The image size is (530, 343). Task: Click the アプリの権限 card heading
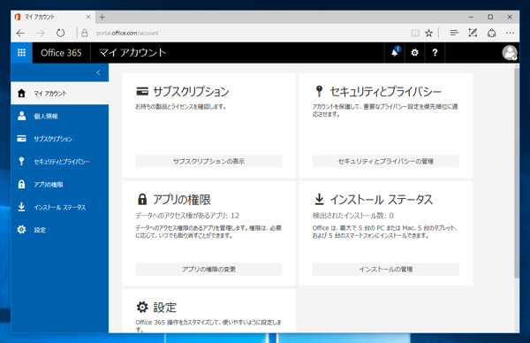pyautogui.click(x=182, y=200)
